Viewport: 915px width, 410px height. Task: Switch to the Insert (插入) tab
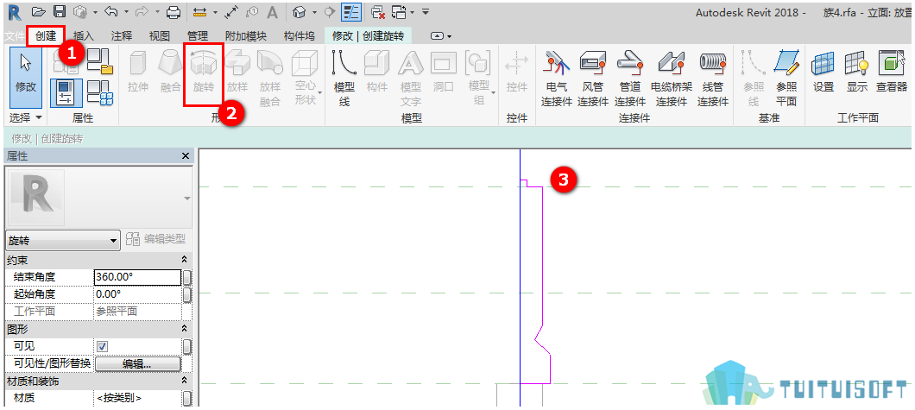(x=84, y=36)
